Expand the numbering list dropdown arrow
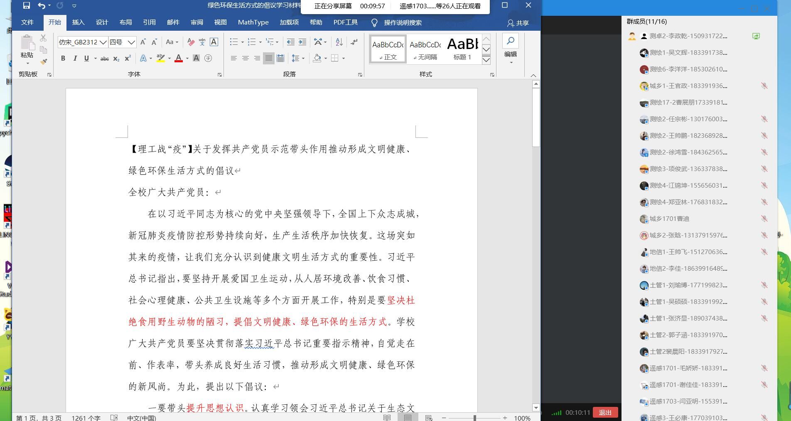The image size is (791, 421). click(x=260, y=42)
